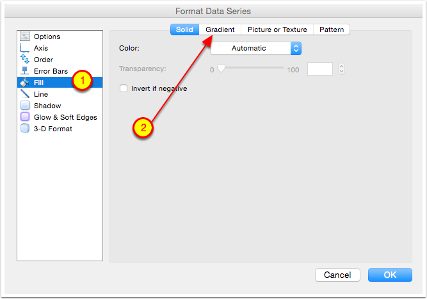Select the Solid fill tab
The width and height of the screenshot is (427, 299).
tap(184, 29)
